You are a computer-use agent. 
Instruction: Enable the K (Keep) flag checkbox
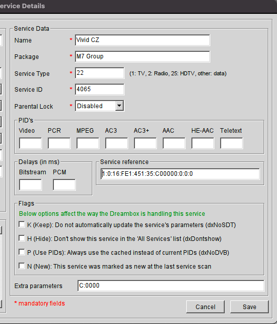tap(22, 225)
